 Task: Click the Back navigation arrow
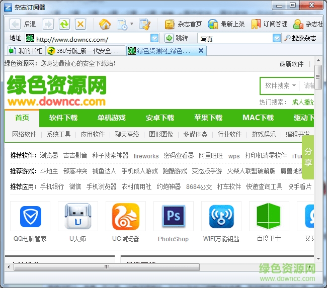[16, 24]
